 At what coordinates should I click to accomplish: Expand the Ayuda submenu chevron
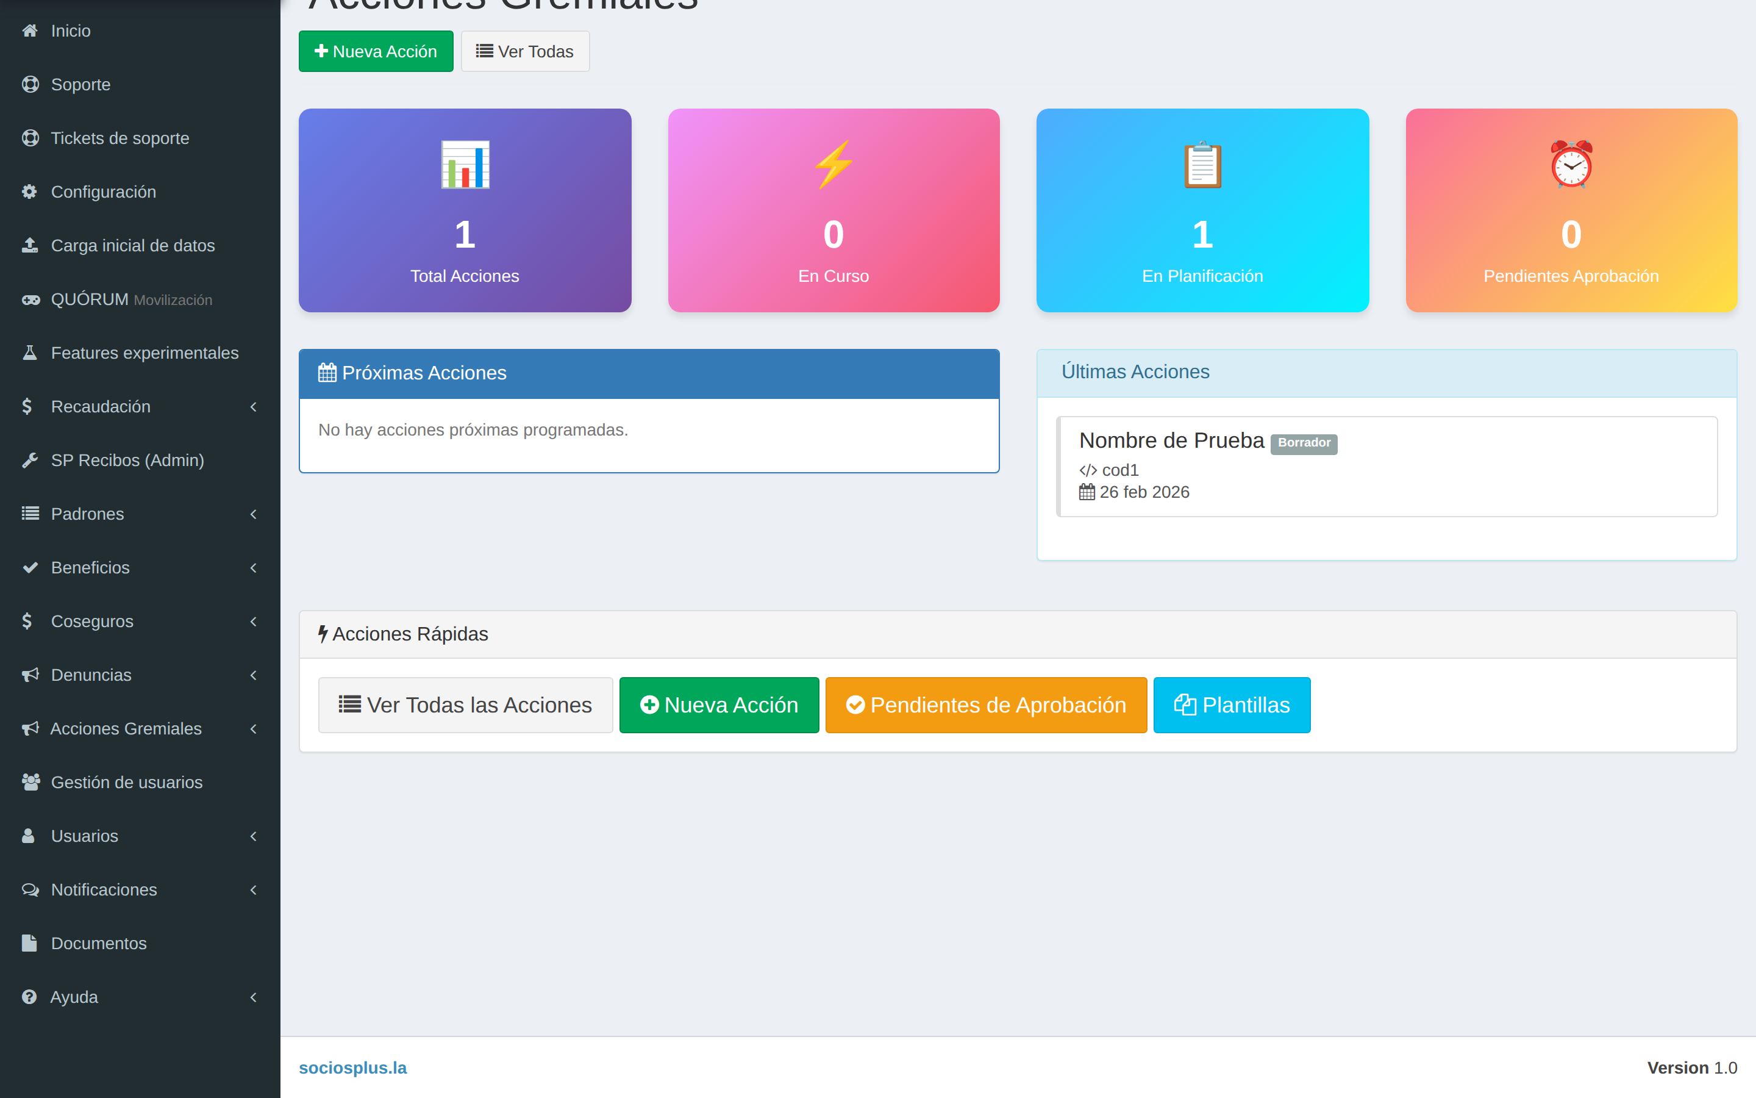pos(253,999)
